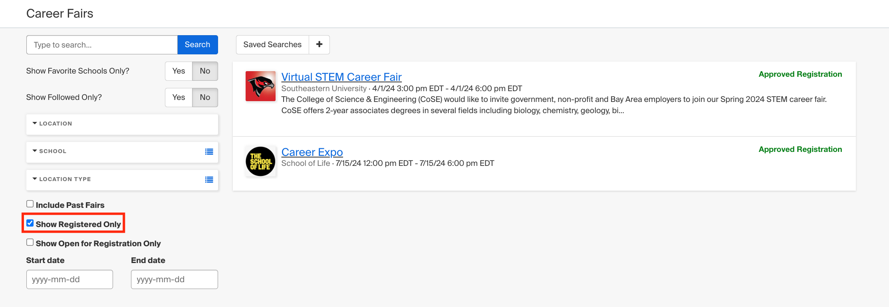Screen dimensions: 889x307
Task: Open the Saved Searches menu
Action: (x=272, y=44)
